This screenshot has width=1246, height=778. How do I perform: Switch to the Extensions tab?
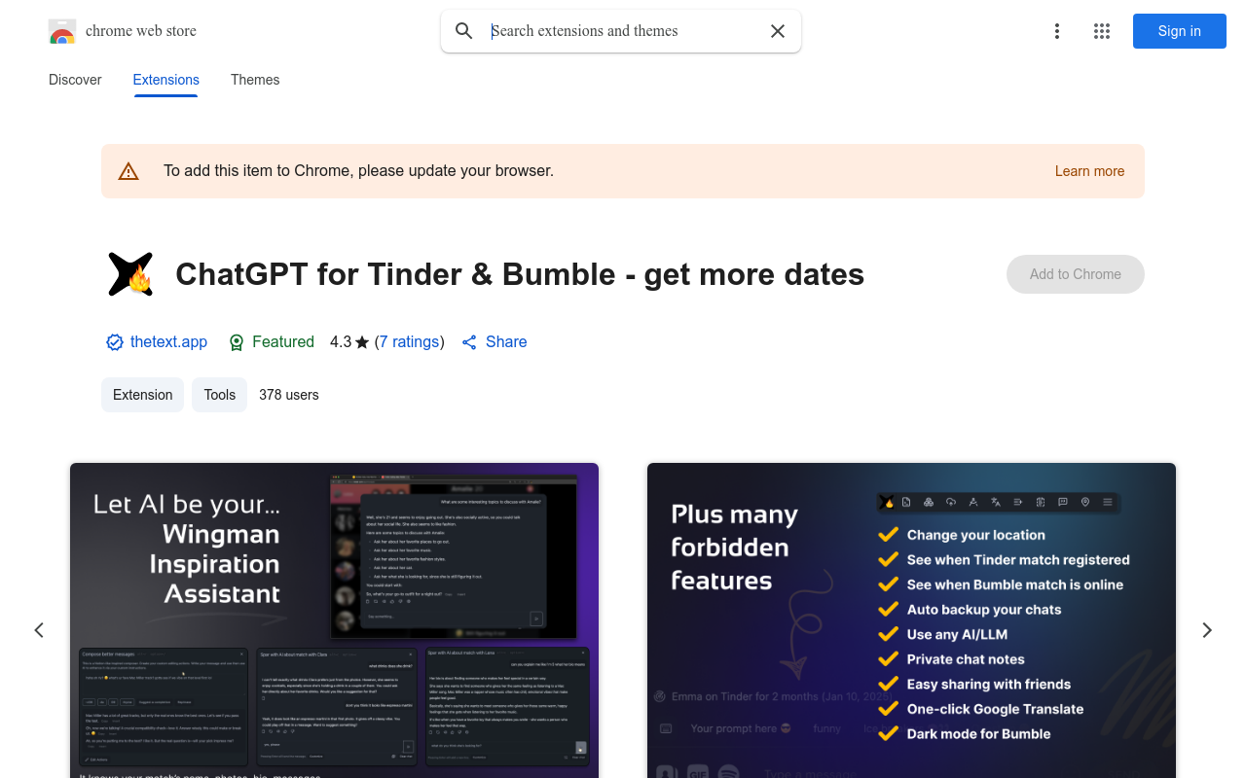coord(166,80)
